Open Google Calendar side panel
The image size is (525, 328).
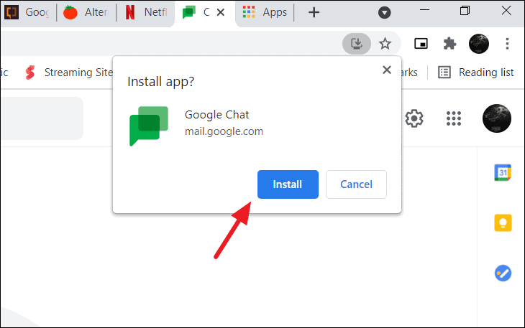503,172
